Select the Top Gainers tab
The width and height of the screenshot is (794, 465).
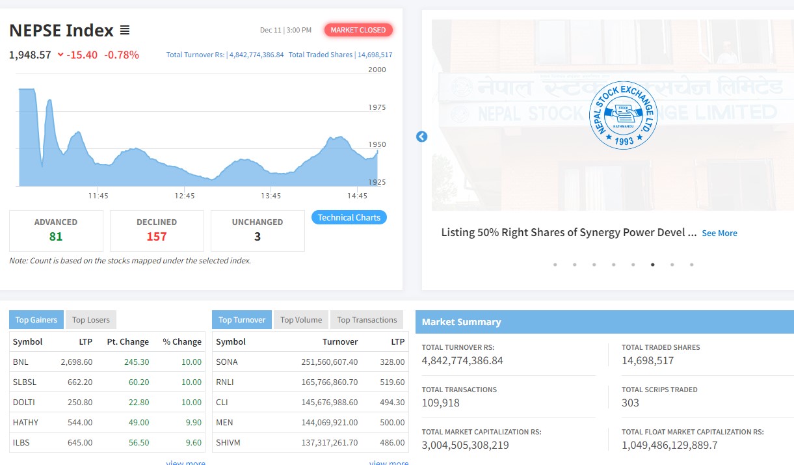[36, 319]
